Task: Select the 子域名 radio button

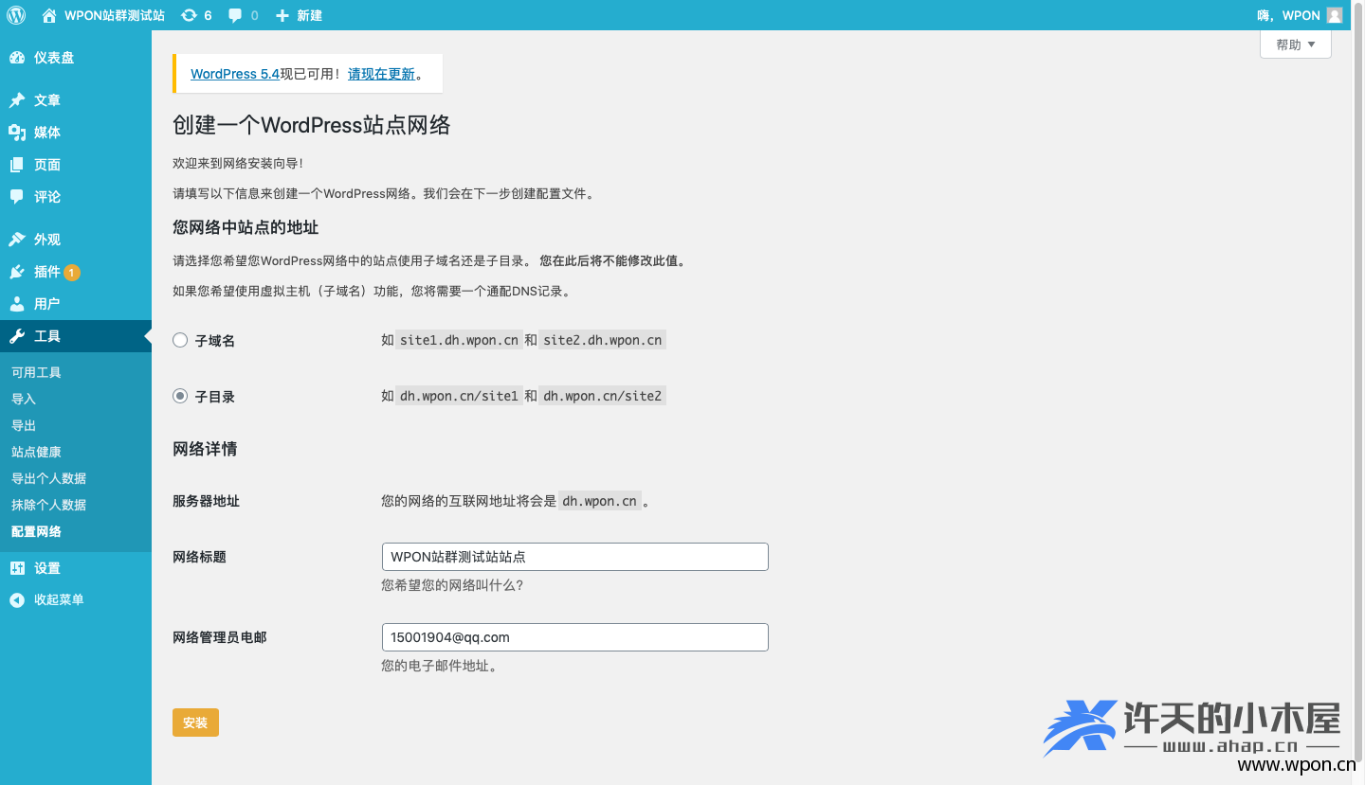Action: (x=180, y=340)
